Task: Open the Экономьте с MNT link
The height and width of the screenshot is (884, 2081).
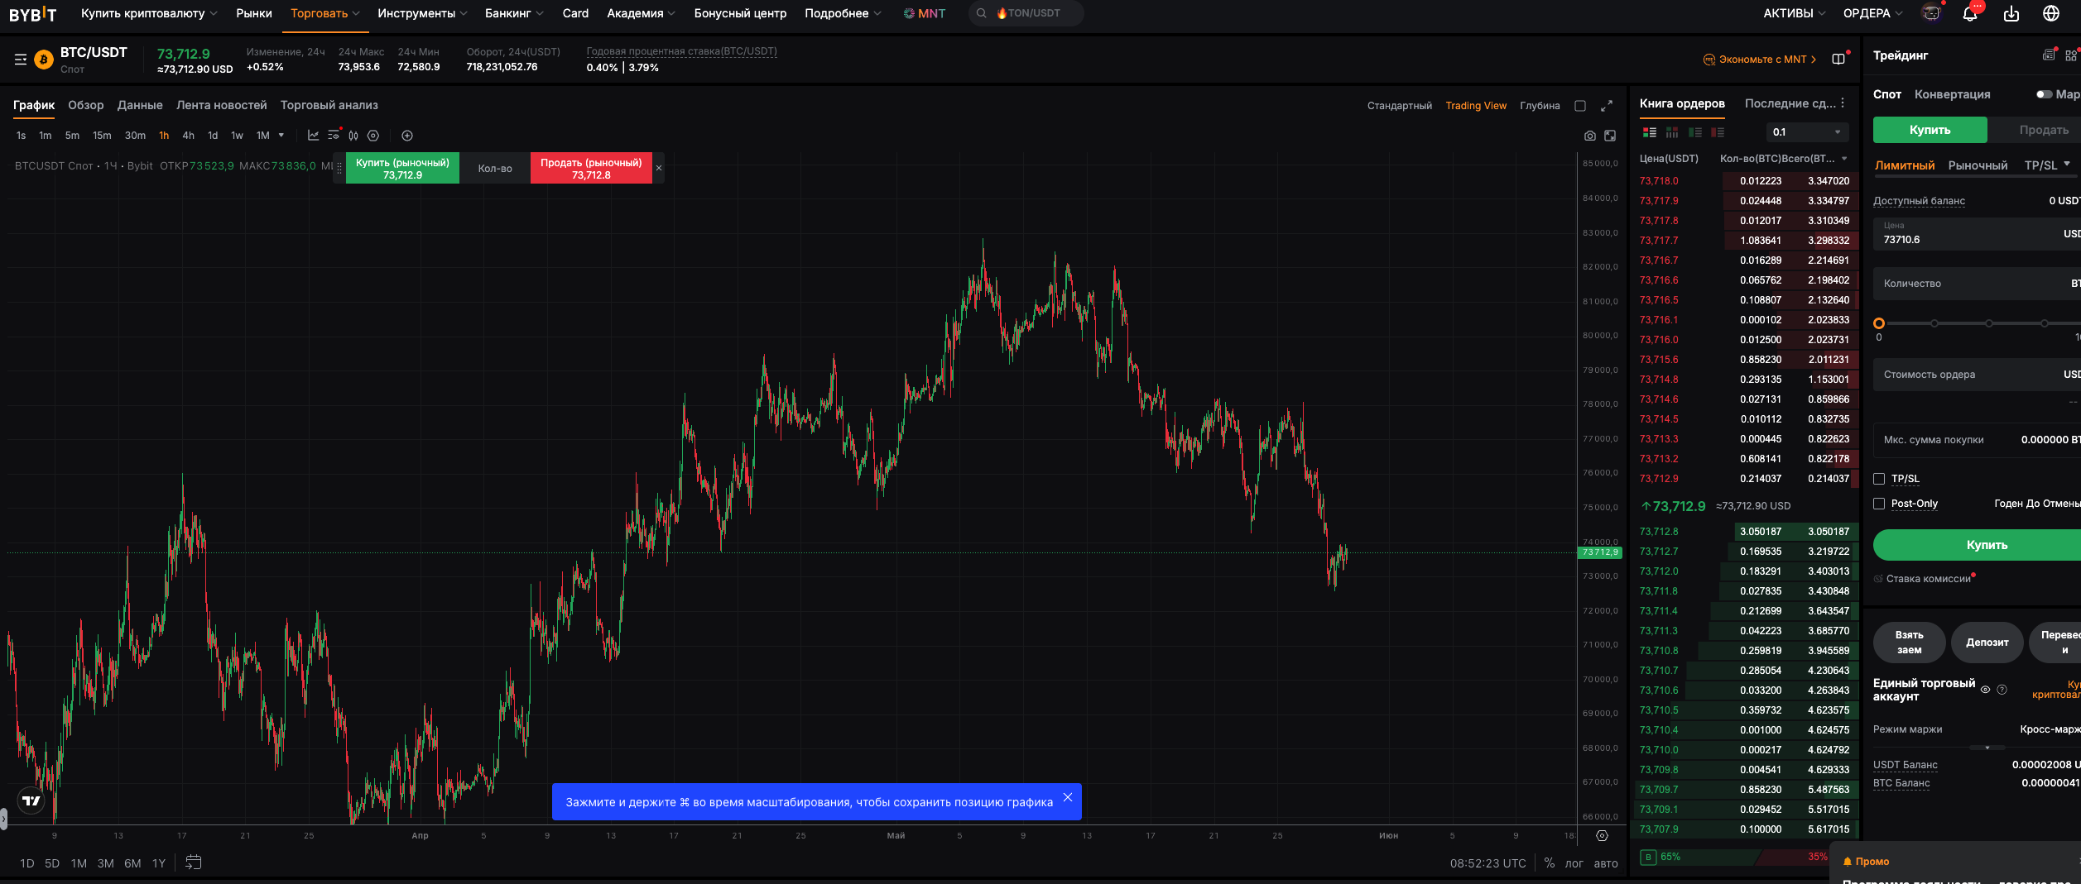Action: (x=1760, y=60)
